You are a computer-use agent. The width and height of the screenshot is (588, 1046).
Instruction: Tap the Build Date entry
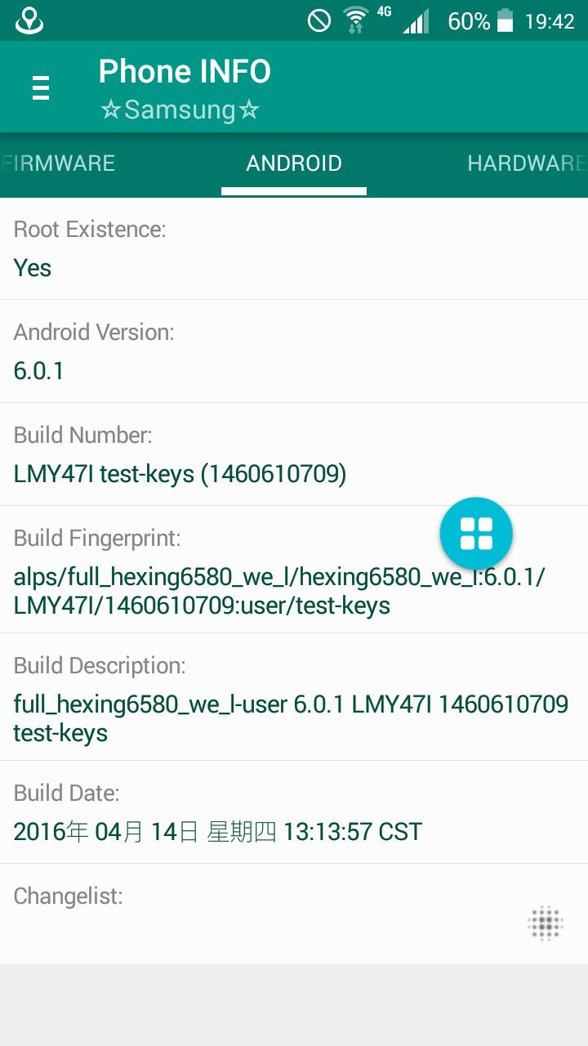click(294, 812)
